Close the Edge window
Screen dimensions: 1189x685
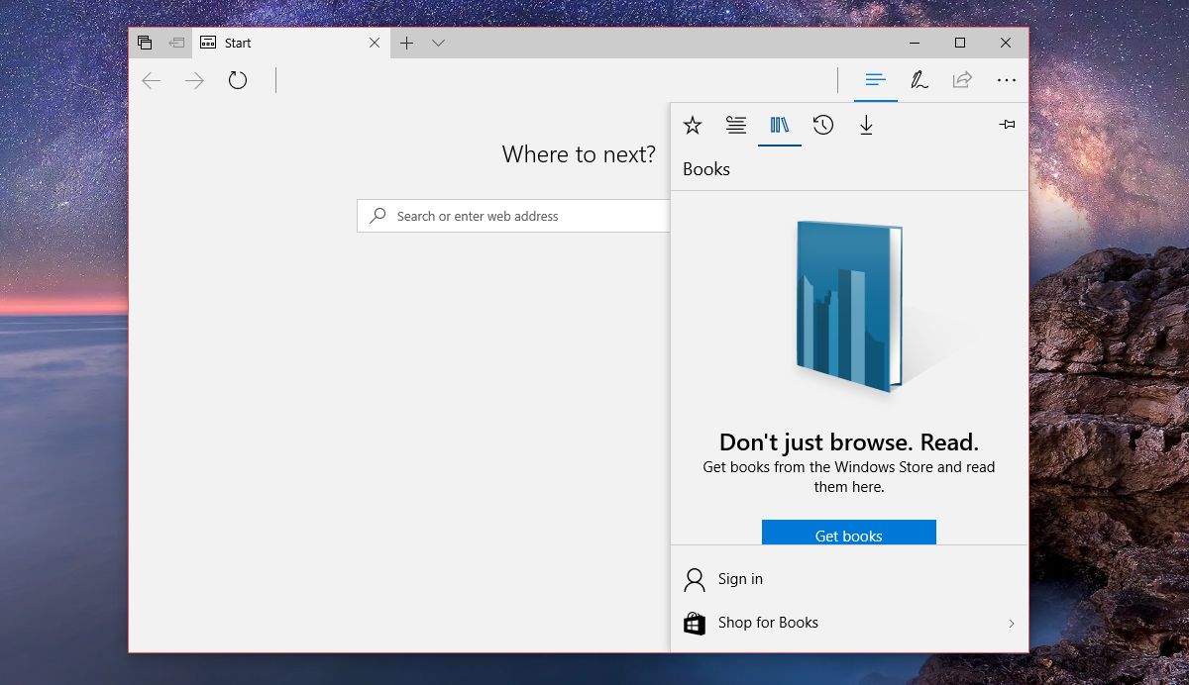point(1006,43)
